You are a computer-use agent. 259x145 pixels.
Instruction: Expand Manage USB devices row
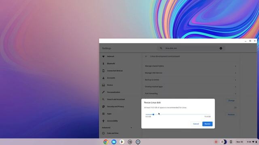pos(191,73)
